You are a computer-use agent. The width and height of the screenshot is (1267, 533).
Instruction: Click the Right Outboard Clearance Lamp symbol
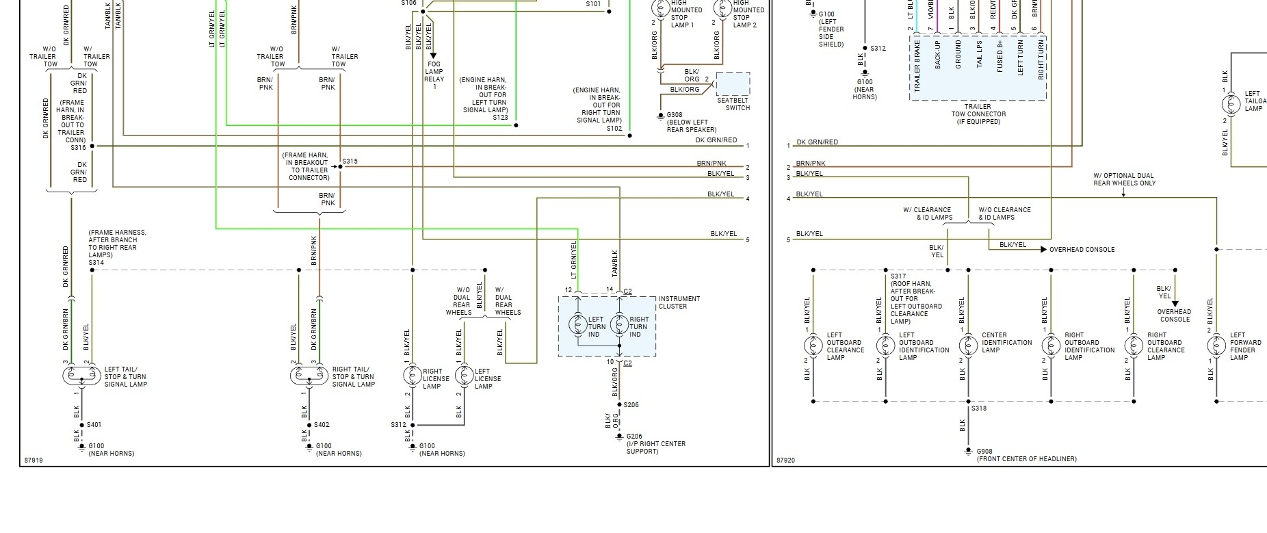(x=1134, y=346)
